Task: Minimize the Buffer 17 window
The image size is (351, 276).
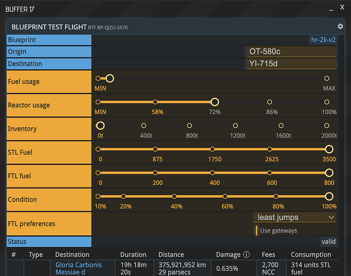Action: 331,9
